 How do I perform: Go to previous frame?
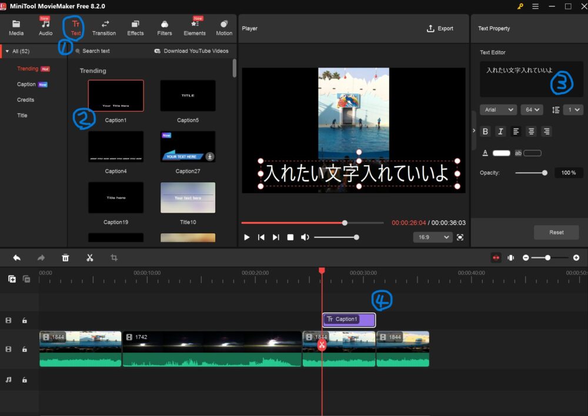point(261,237)
